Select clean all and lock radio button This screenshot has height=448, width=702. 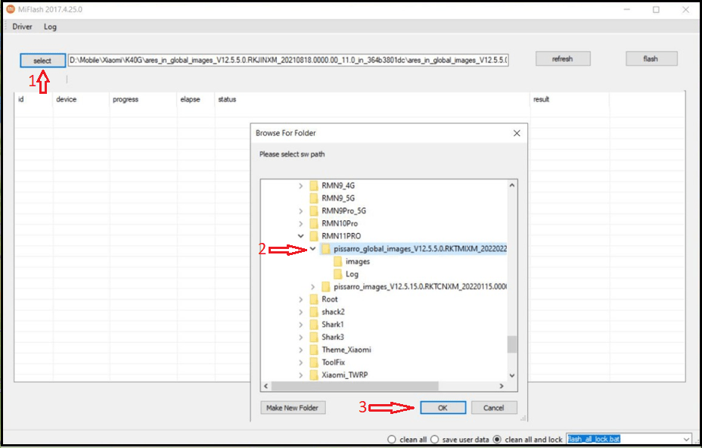[497, 440]
